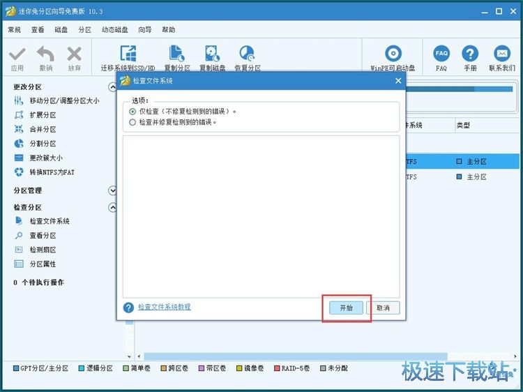Open the 检查文件系统教程 tutorial link
The image size is (523, 392).
(165, 307)
